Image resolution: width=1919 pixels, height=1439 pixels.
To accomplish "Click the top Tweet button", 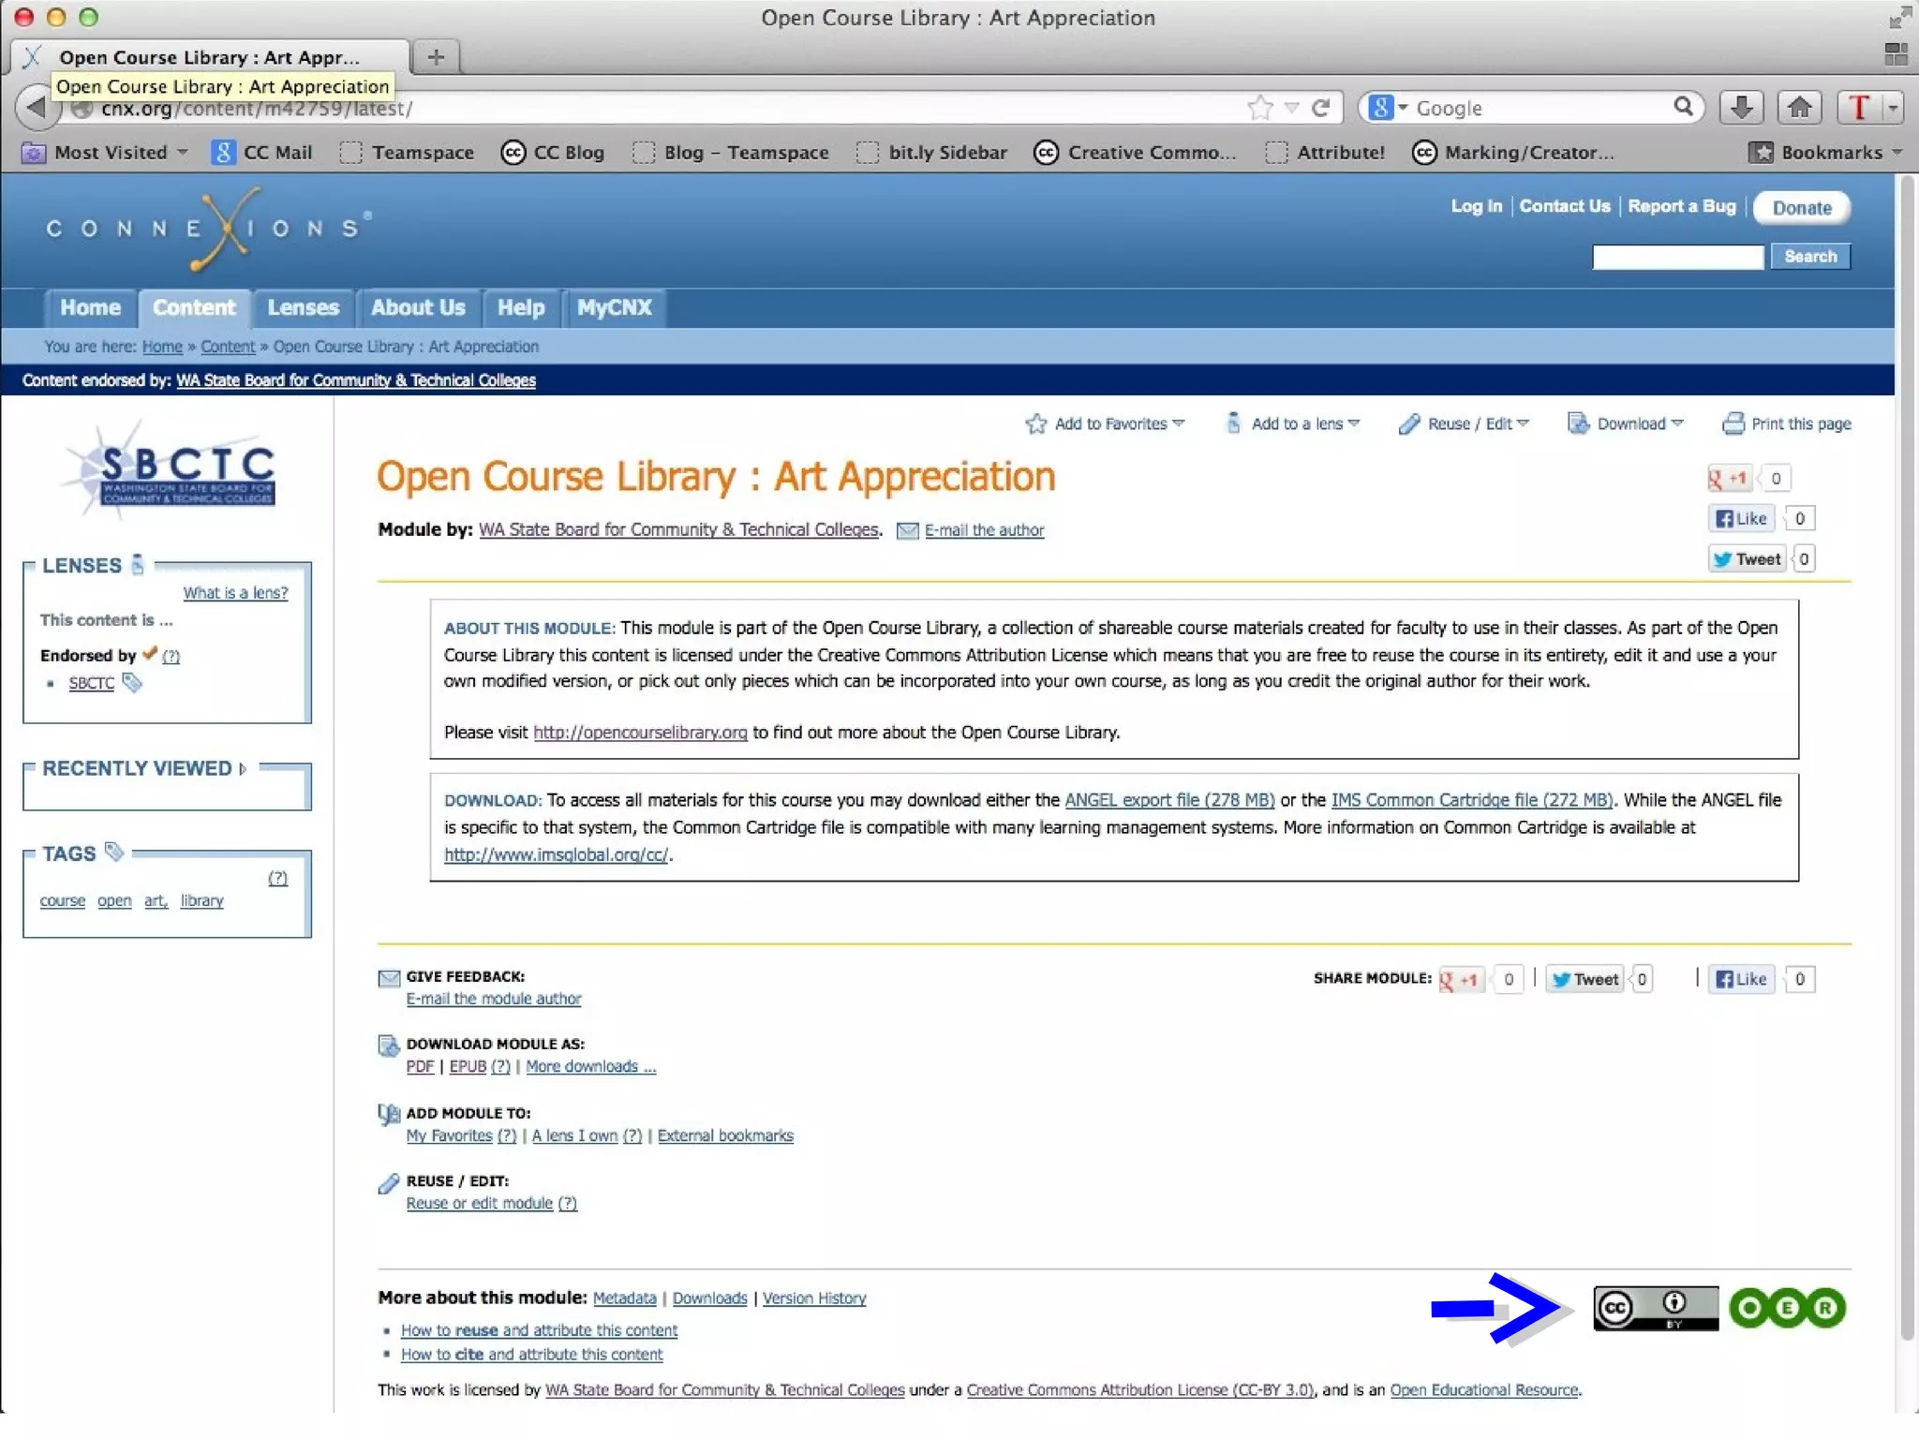I will (1747, 559).
